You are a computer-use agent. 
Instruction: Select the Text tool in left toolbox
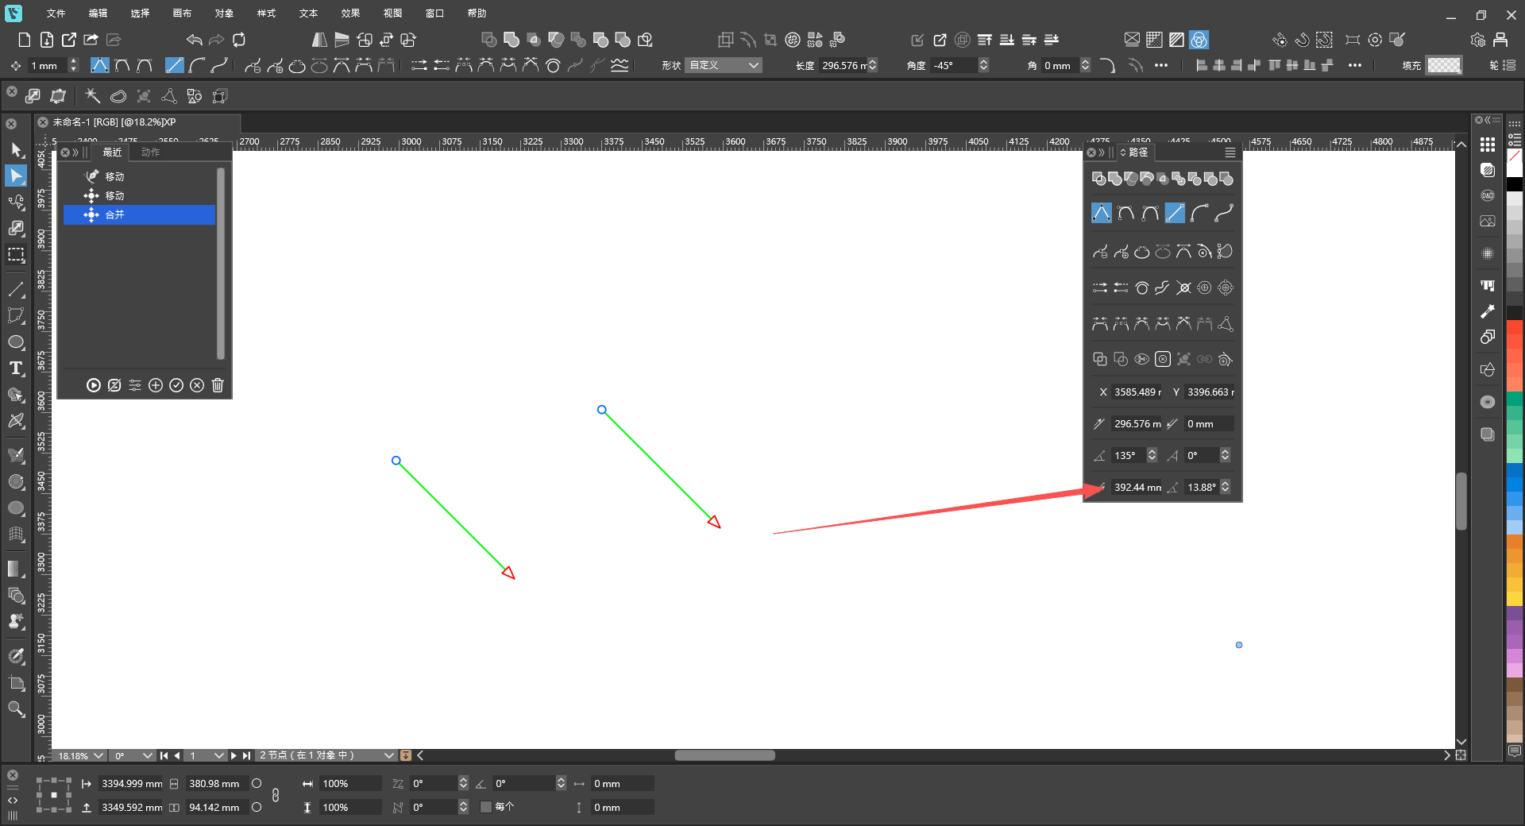click(x=16, y=369)
